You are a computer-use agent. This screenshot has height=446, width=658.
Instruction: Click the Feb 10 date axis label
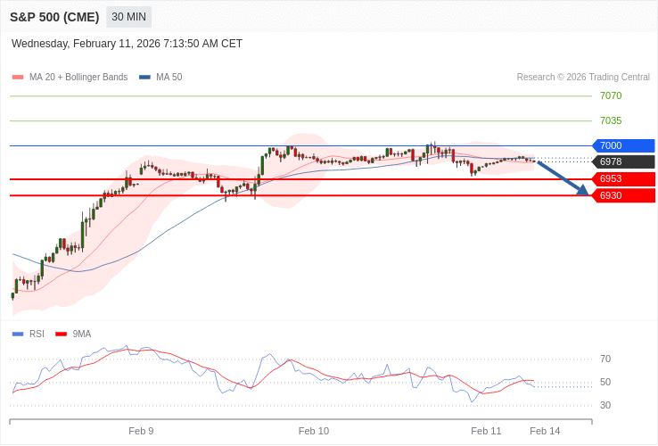(x=314, y=432)
